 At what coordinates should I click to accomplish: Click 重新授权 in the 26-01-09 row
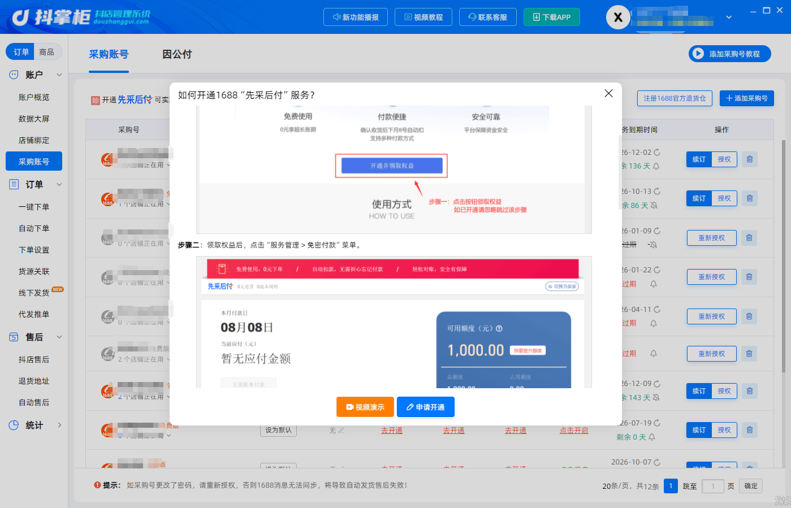pyautogui.click(x=712, y=238)
